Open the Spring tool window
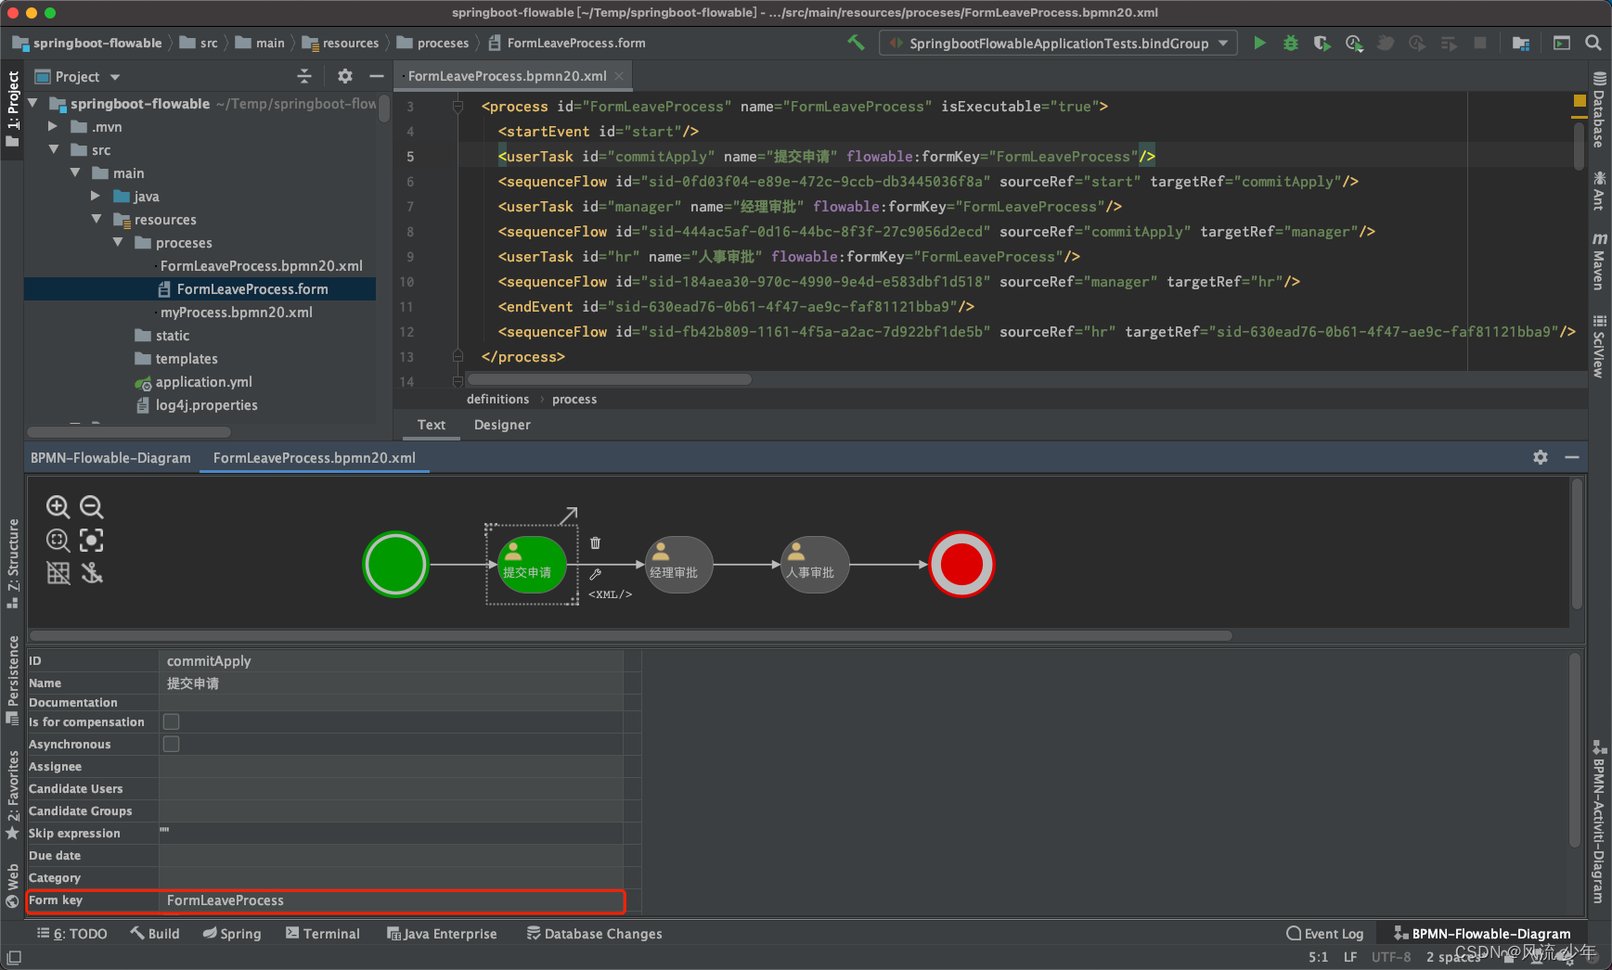The image size is (1612, 970). (232, 934)
